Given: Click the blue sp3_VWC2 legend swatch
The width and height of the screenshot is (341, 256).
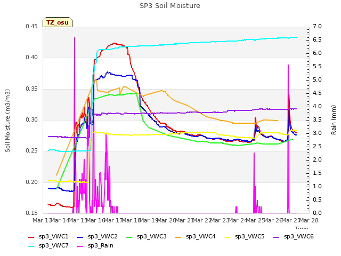Looking at the screenshot, I should 80,237.
